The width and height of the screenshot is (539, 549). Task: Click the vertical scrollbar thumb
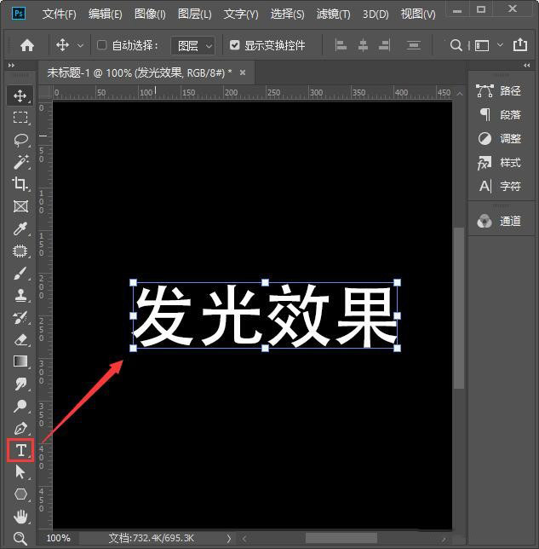click(459, 308)
